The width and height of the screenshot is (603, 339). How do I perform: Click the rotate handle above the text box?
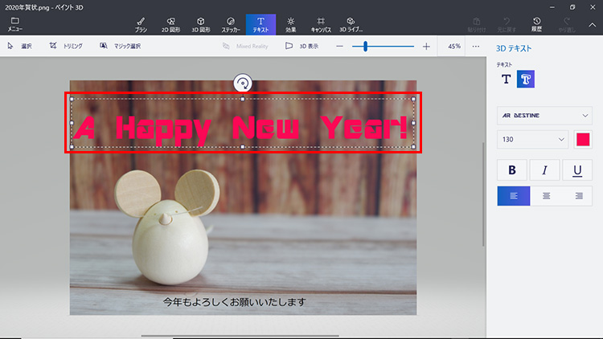[243, 83]
